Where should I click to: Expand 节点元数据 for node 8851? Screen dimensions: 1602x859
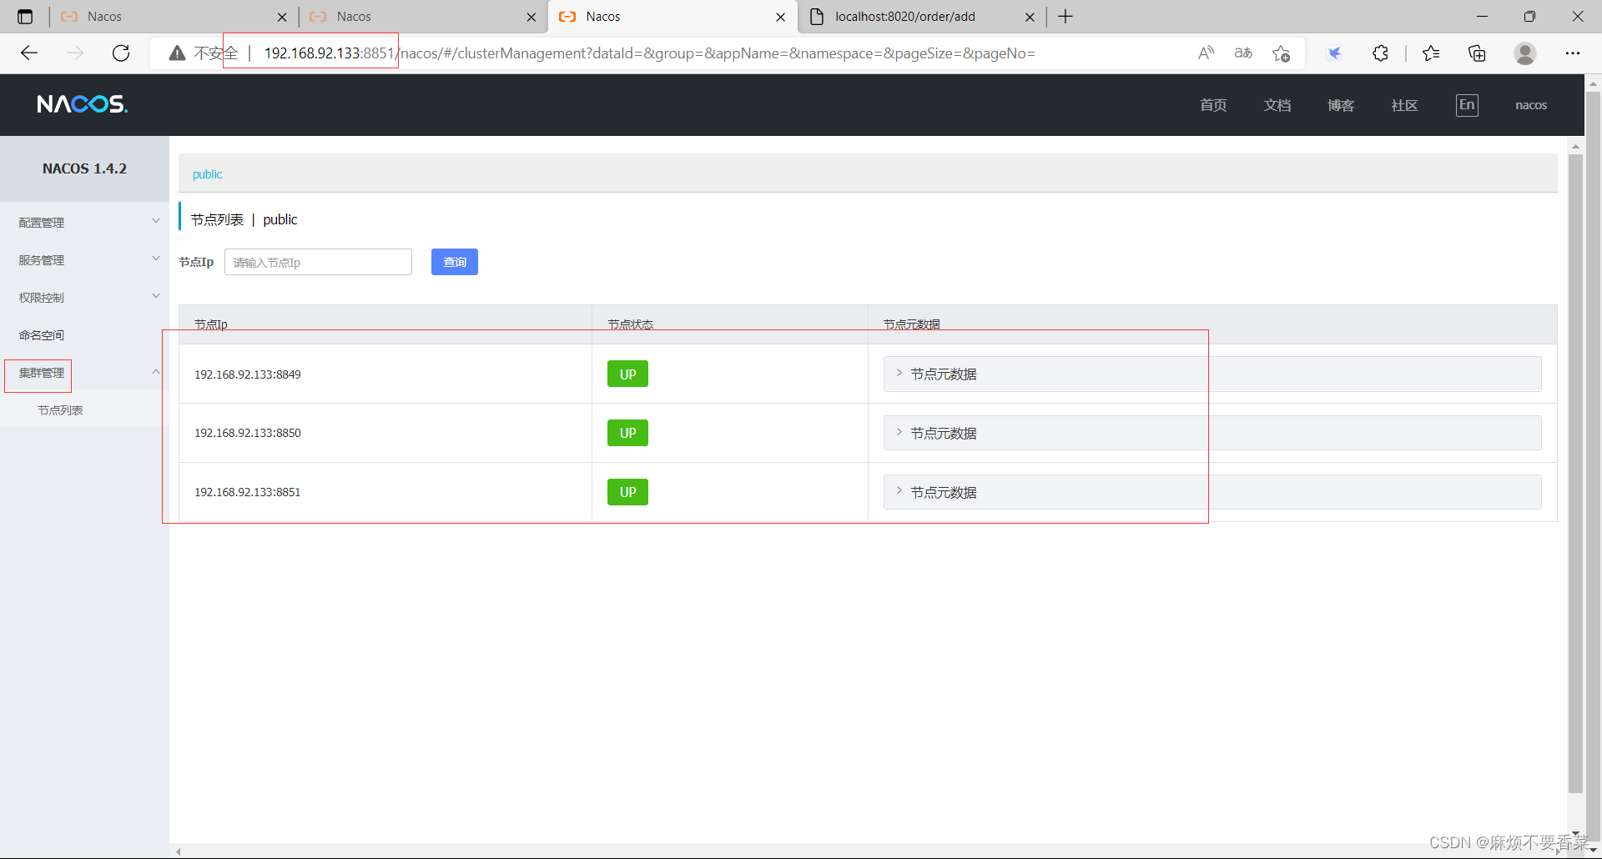click(x=1212, y=492)
